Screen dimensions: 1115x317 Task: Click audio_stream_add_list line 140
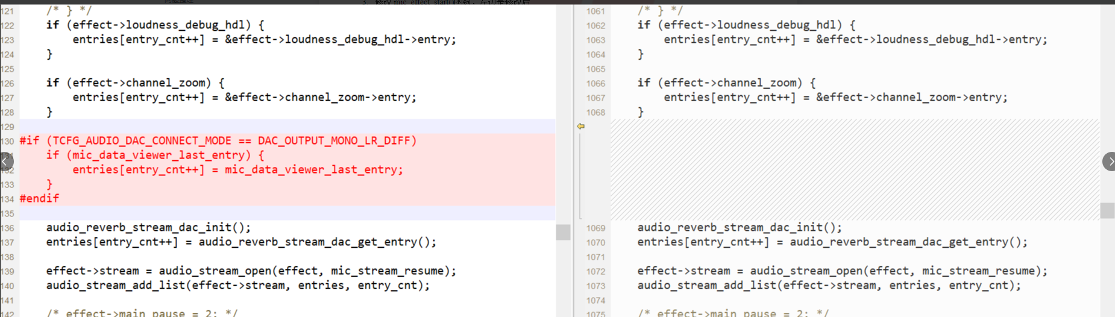[238, 286]
